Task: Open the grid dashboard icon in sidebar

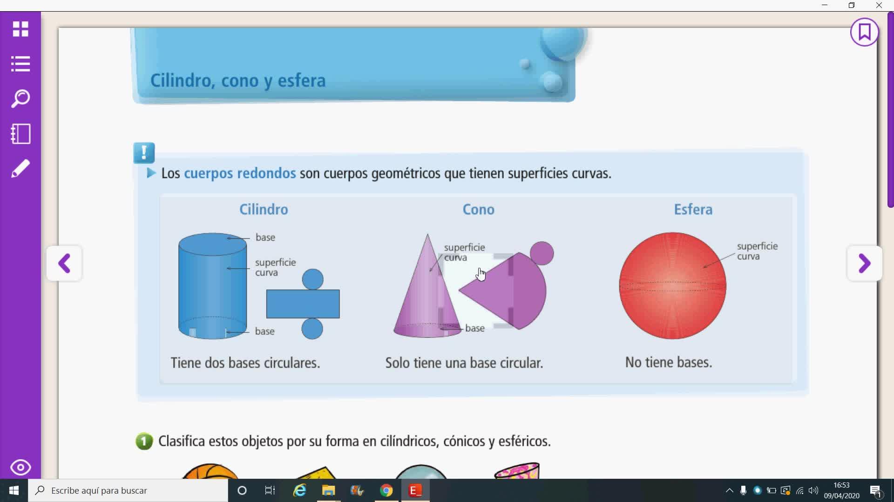Action: 20,29
